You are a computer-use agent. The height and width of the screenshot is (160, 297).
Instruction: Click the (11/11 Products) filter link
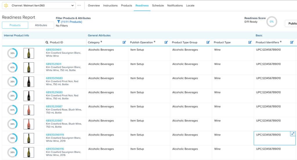(71, 22)
